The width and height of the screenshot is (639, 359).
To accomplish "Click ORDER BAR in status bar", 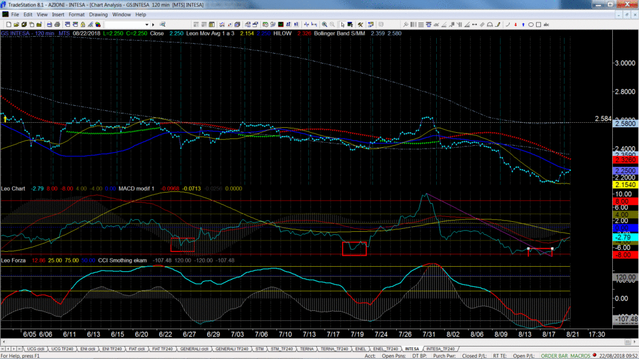I will (x=554, y=356).
